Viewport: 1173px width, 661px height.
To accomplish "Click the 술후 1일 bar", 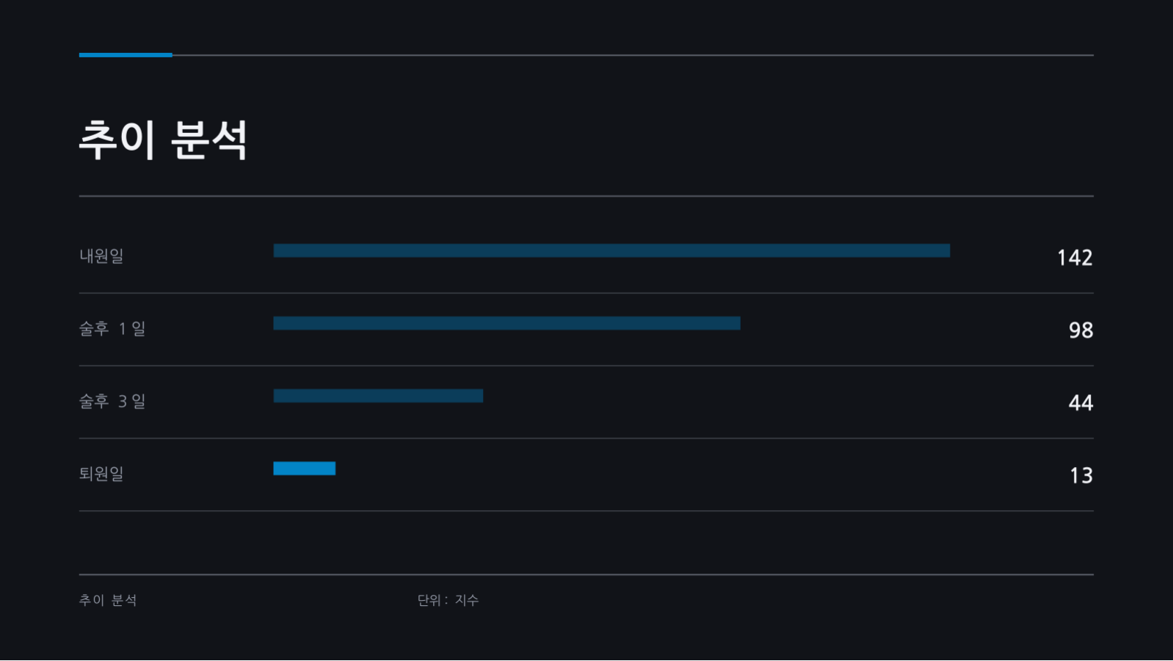I will [506, 323].
